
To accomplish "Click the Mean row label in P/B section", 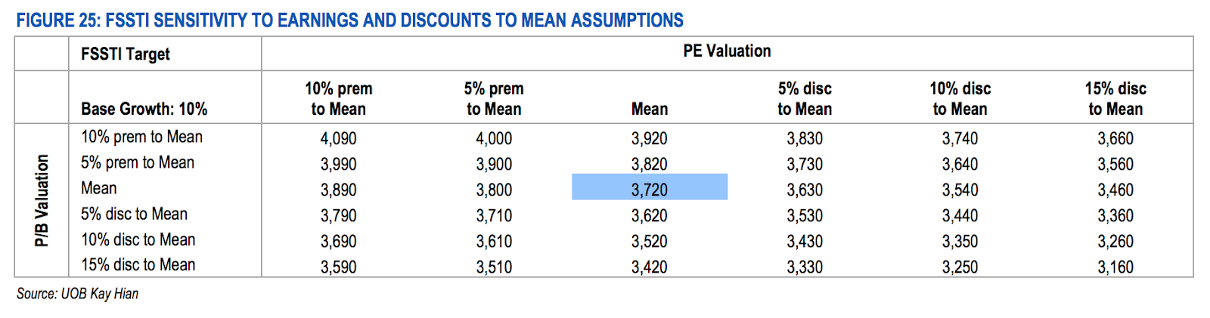I will (x=99, y=188).
